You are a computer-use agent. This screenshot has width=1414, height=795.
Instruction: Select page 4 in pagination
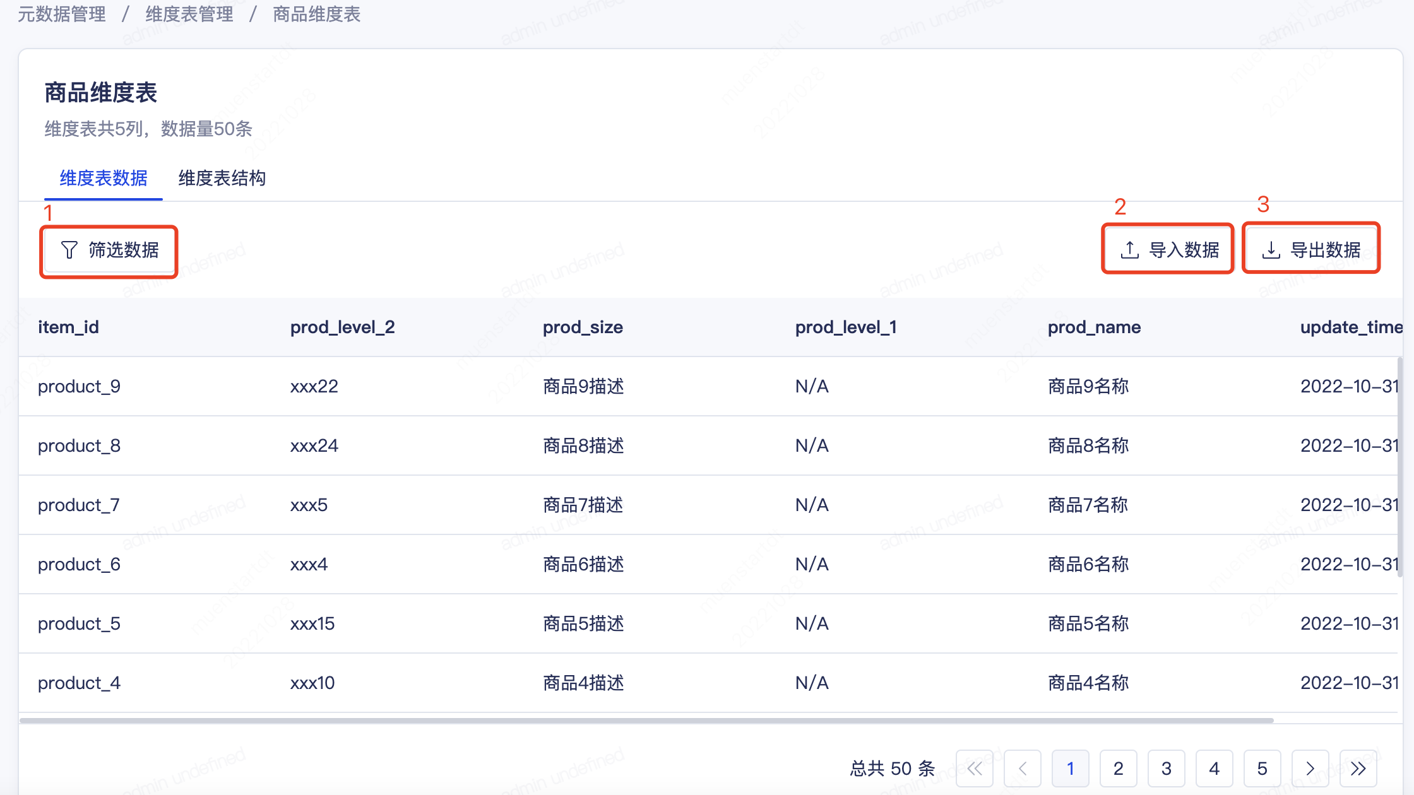(1215, 768)
